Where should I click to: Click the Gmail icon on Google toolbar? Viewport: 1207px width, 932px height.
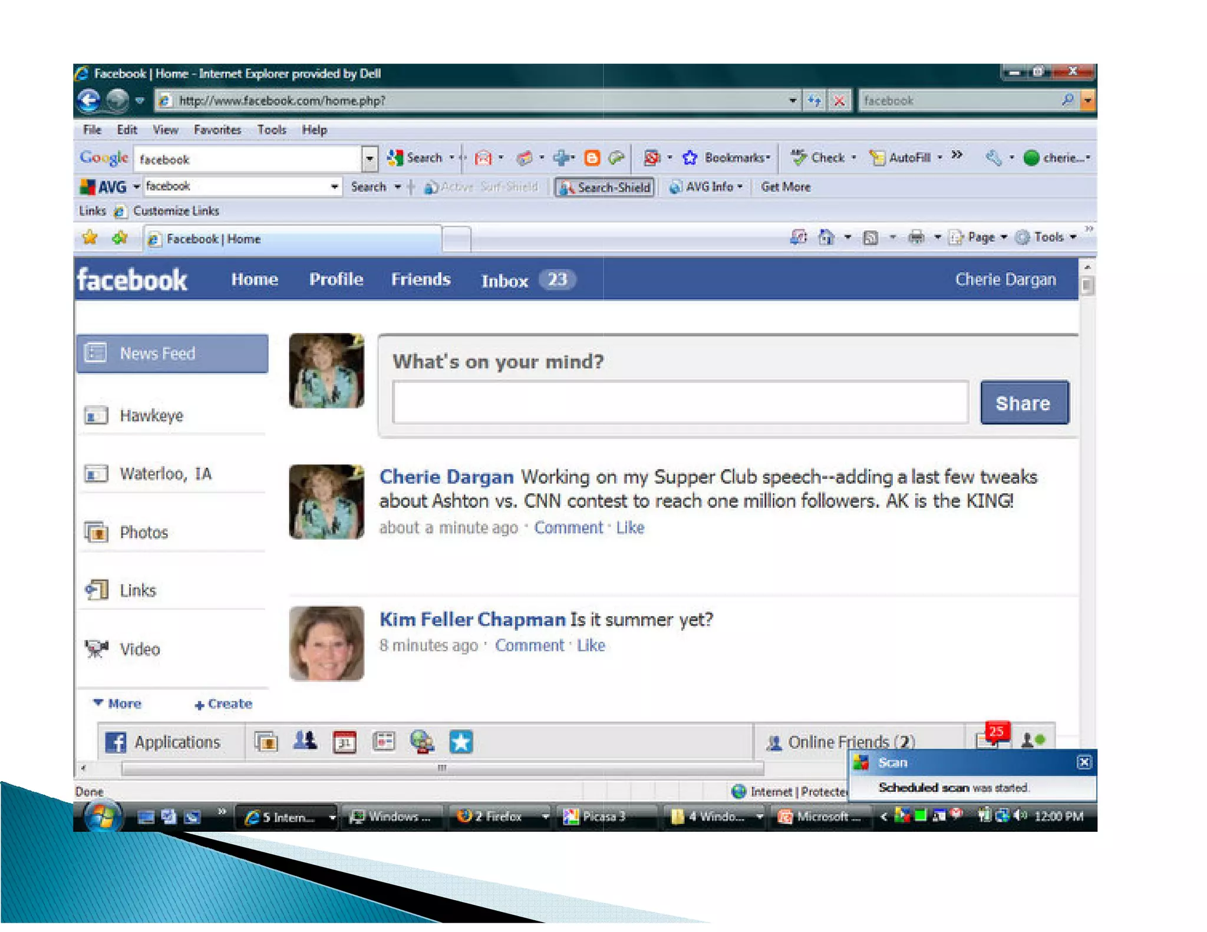coord(483,158)
